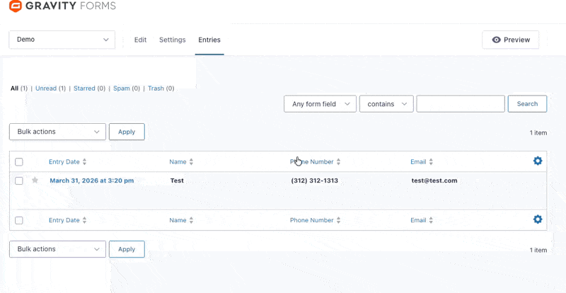Open the Any form field dropdown
The width and height of the screenshot is (566, 293).
[320, 104]
